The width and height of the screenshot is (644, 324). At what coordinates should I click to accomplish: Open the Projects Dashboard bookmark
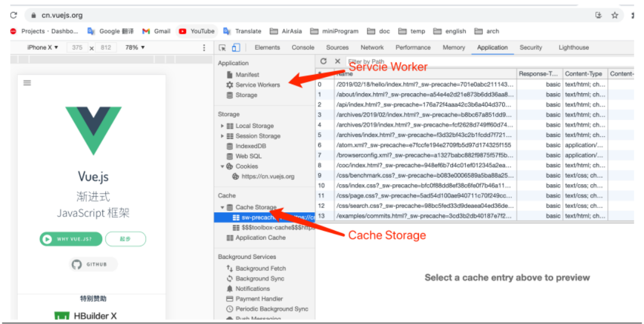pos(44,31)
